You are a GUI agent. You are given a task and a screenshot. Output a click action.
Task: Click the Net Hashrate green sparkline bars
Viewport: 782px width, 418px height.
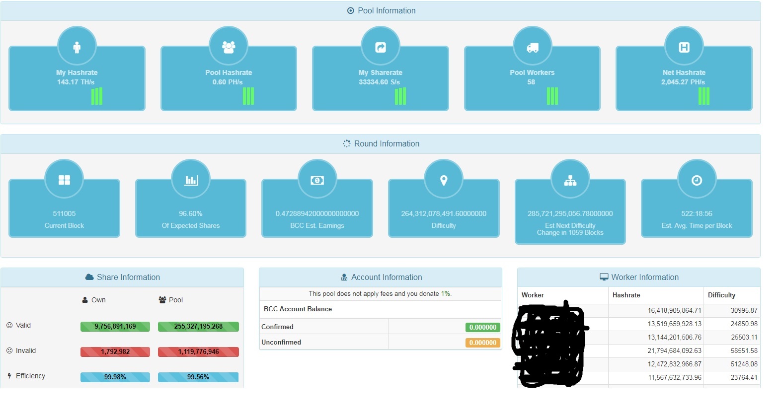pyautogui.click(x=704, y=96)
